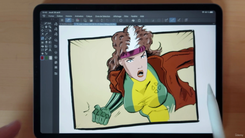Click the Clear circle icon
The height and width of the screenshot is (138, 245).
[x=121, y=20]
